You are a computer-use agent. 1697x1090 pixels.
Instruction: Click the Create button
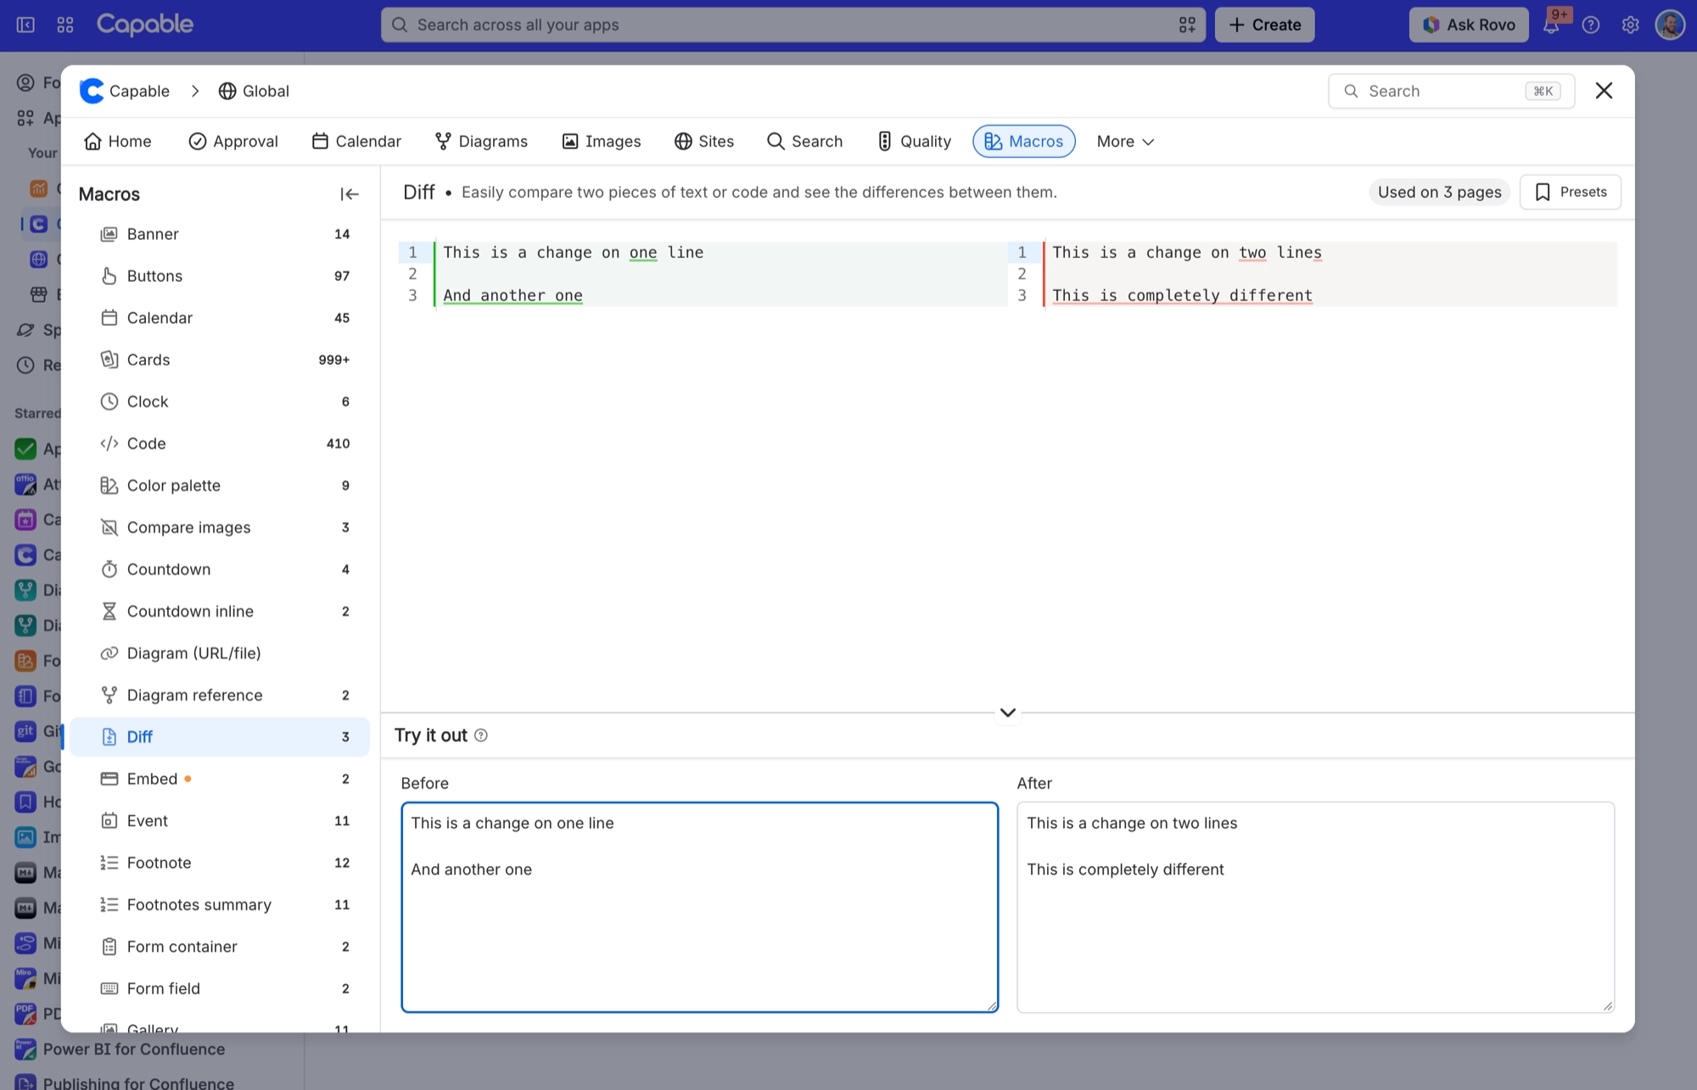pos(1264,25)
